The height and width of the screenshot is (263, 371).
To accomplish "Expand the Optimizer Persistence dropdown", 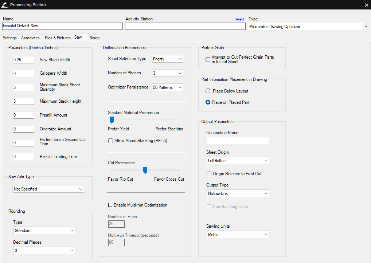I will click(x=167, y=87).
